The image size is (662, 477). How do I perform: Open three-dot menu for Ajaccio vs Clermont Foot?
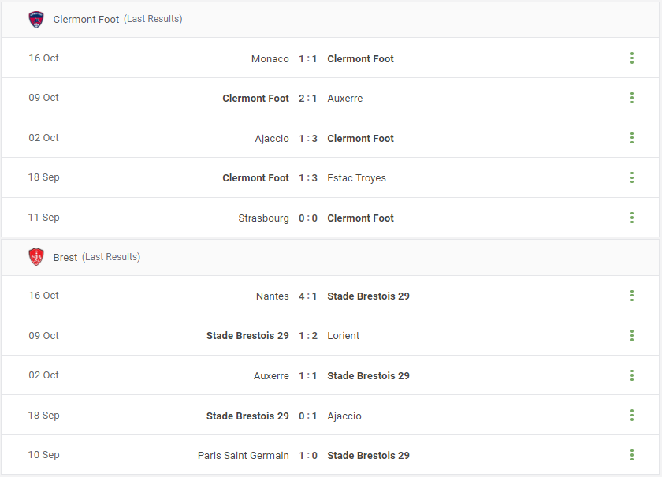pos(631,138)
